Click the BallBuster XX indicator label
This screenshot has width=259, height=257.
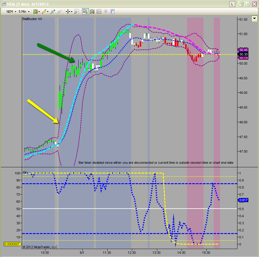32,19
